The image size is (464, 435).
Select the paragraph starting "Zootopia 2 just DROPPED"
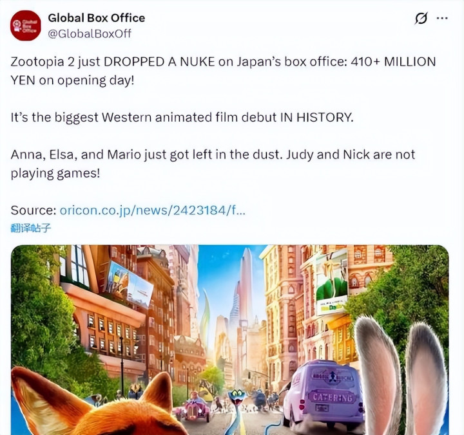coord(223,71)
